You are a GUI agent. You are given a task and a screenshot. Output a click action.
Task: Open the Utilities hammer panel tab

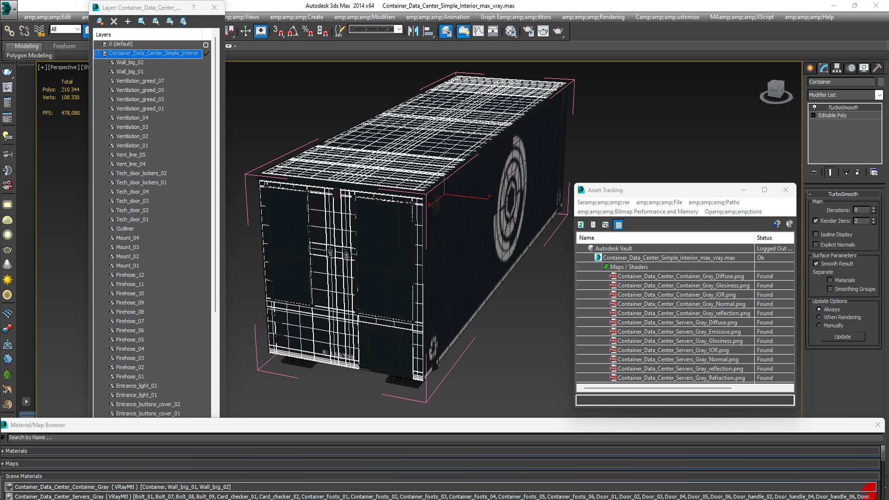877,68
